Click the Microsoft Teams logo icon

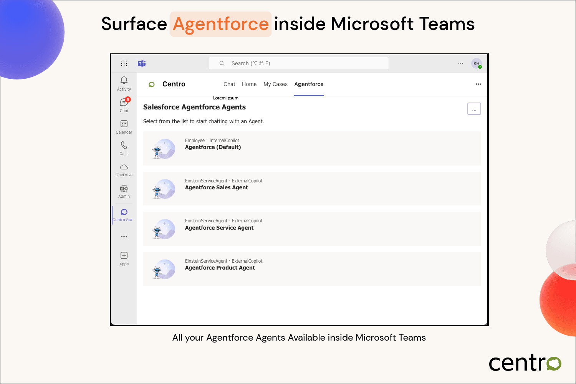click(x=142, y=63)
